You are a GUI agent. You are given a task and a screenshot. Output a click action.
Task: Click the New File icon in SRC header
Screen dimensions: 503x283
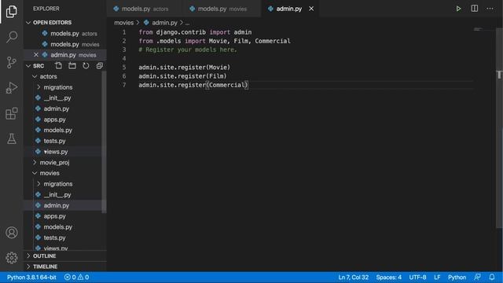[x=58, y=66]
